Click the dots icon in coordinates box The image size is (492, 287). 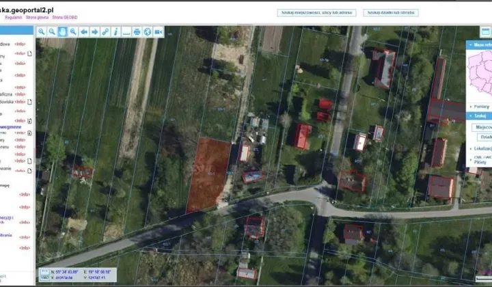[x=45, y=272]
